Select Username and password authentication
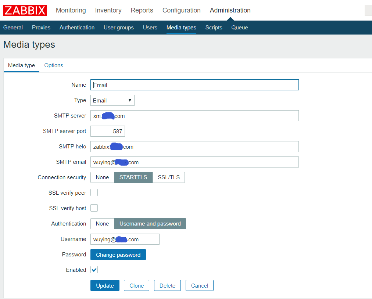 coord(150,224)
